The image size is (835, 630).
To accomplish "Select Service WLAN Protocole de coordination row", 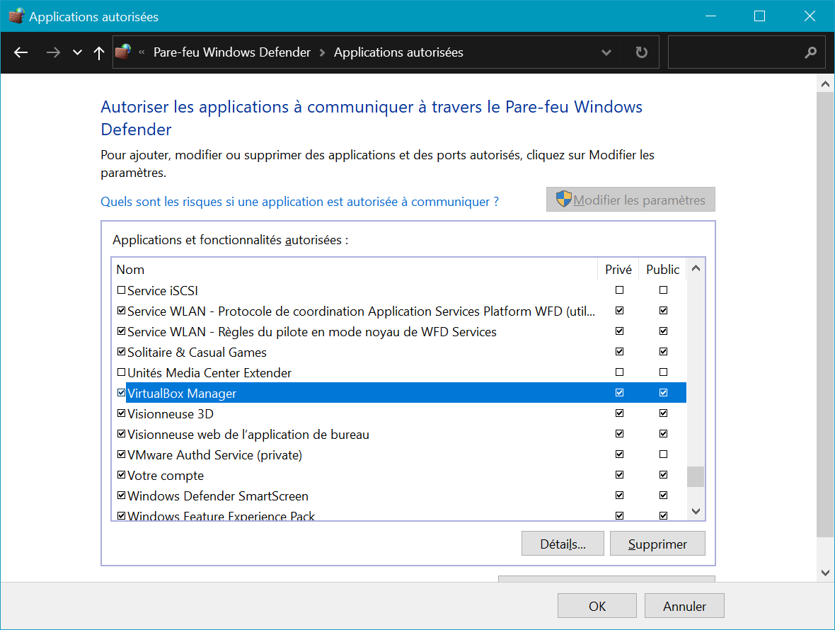I will 399,311.
